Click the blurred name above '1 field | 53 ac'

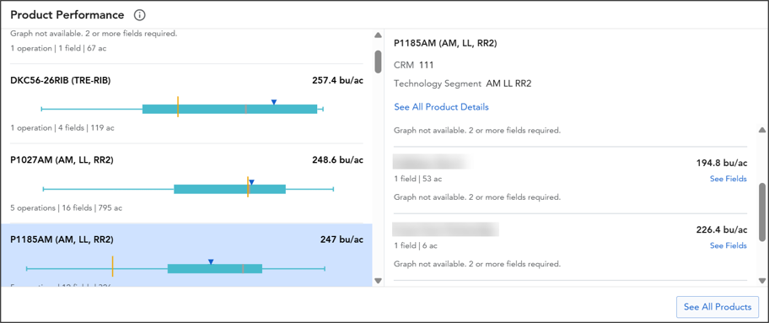coord(432,162)
